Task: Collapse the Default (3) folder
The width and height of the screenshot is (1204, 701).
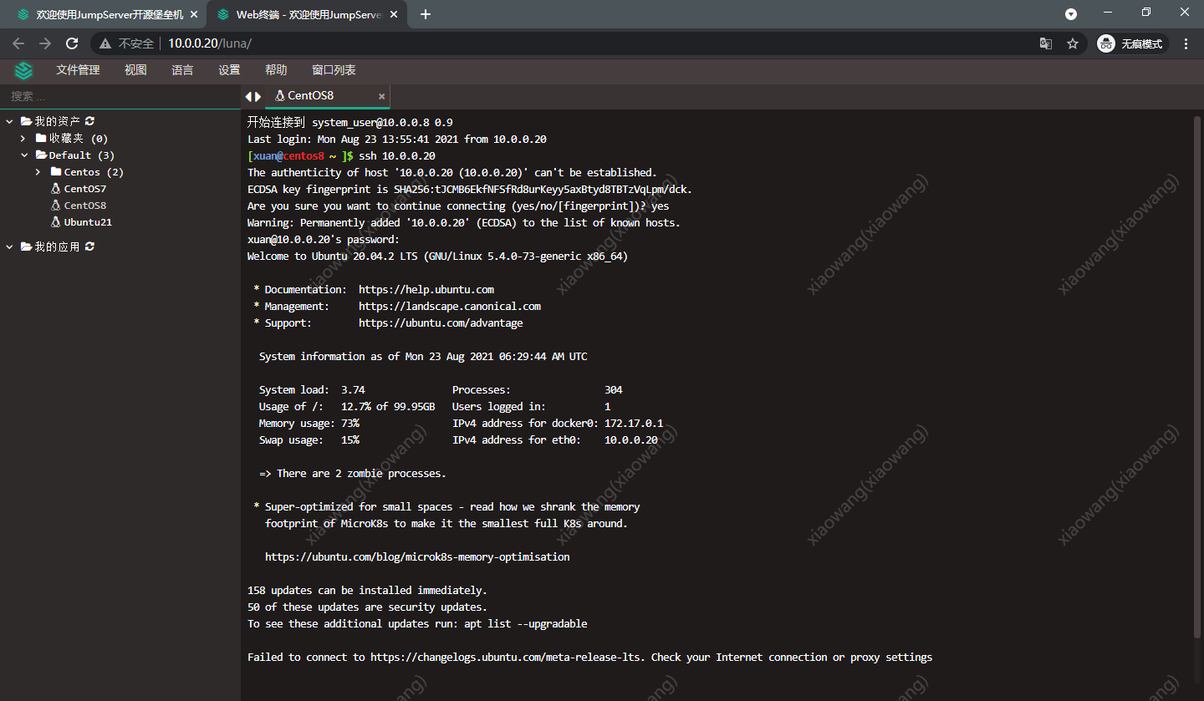Action: [x=24, y=155]
